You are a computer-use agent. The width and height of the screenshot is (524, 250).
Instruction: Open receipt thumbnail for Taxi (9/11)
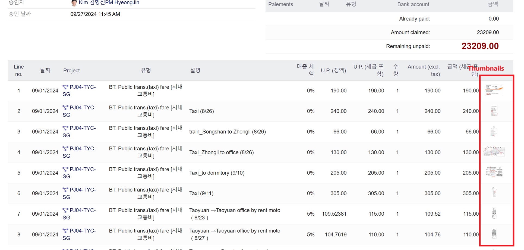(494, 193)
